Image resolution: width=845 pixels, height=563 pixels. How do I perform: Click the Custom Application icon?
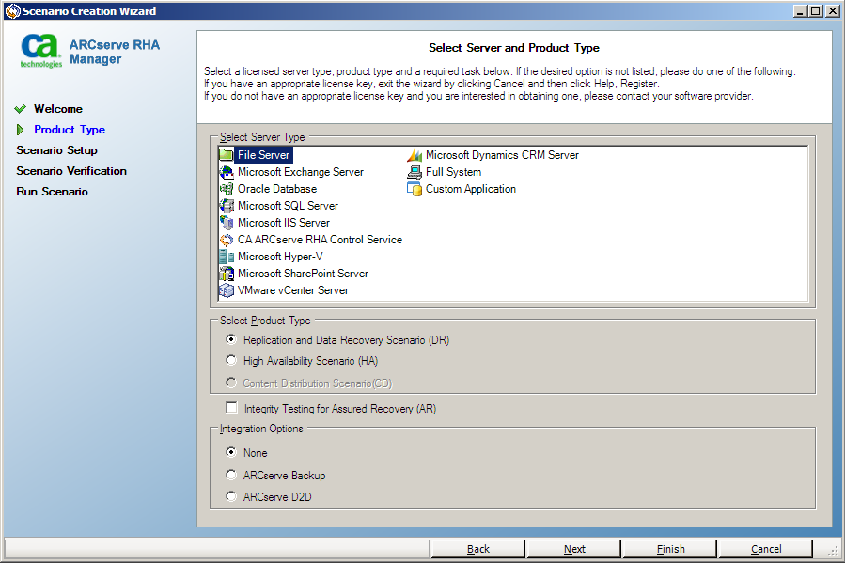[415, 189]
